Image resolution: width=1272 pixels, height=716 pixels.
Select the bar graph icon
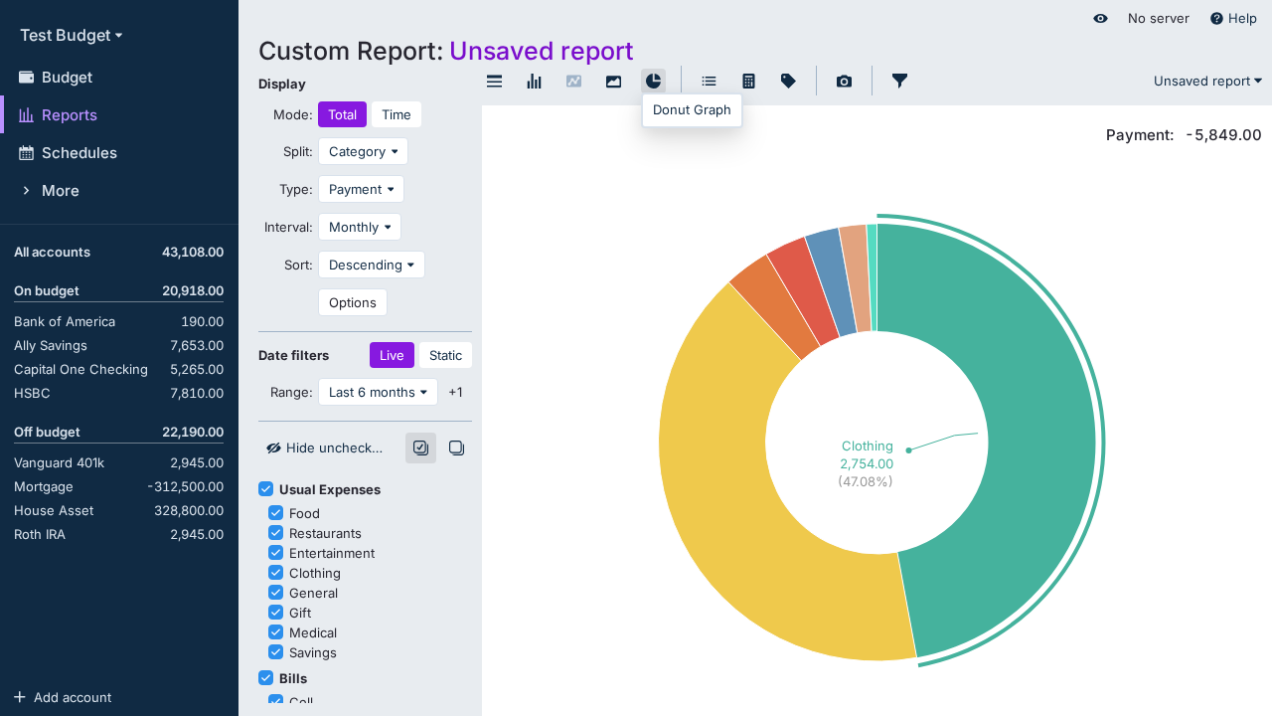[535, 82]
